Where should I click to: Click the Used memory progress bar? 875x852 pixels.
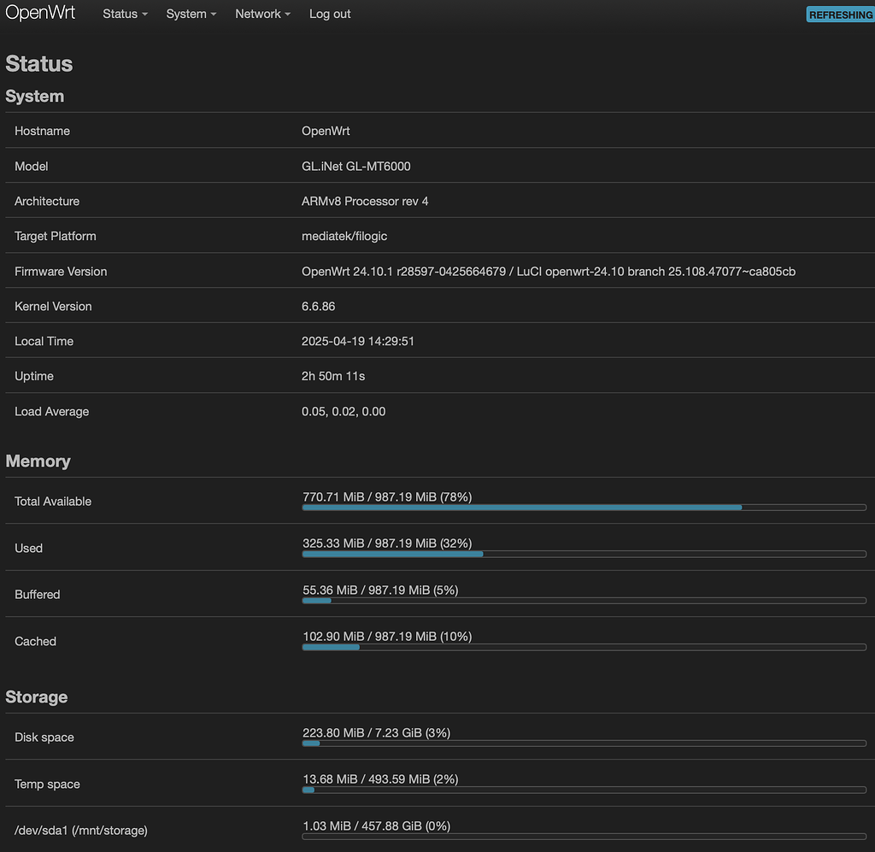click(584, 554)
